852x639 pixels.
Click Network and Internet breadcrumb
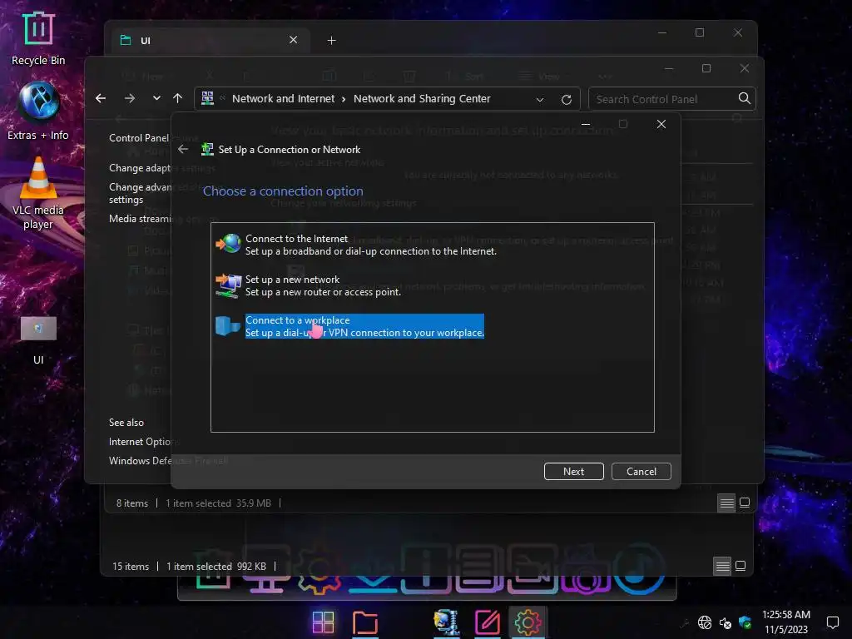[x=283, y=99]
